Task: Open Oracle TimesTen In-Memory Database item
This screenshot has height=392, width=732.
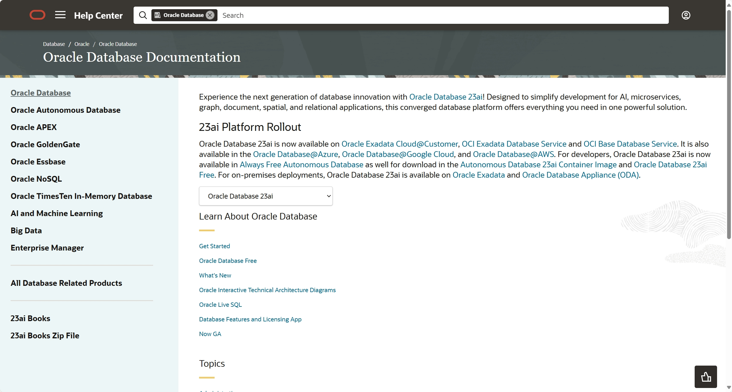Action: pyautogui.click(x=81, y=196)
